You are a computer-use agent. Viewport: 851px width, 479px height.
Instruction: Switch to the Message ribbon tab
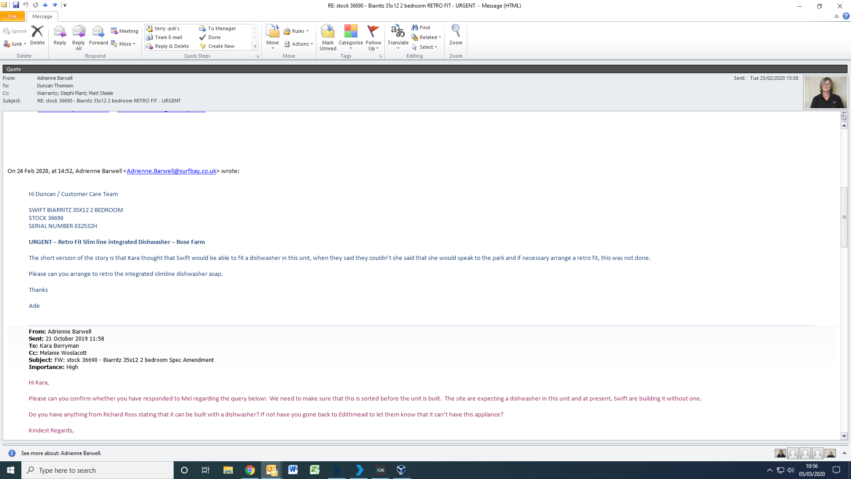pos(42,16)
